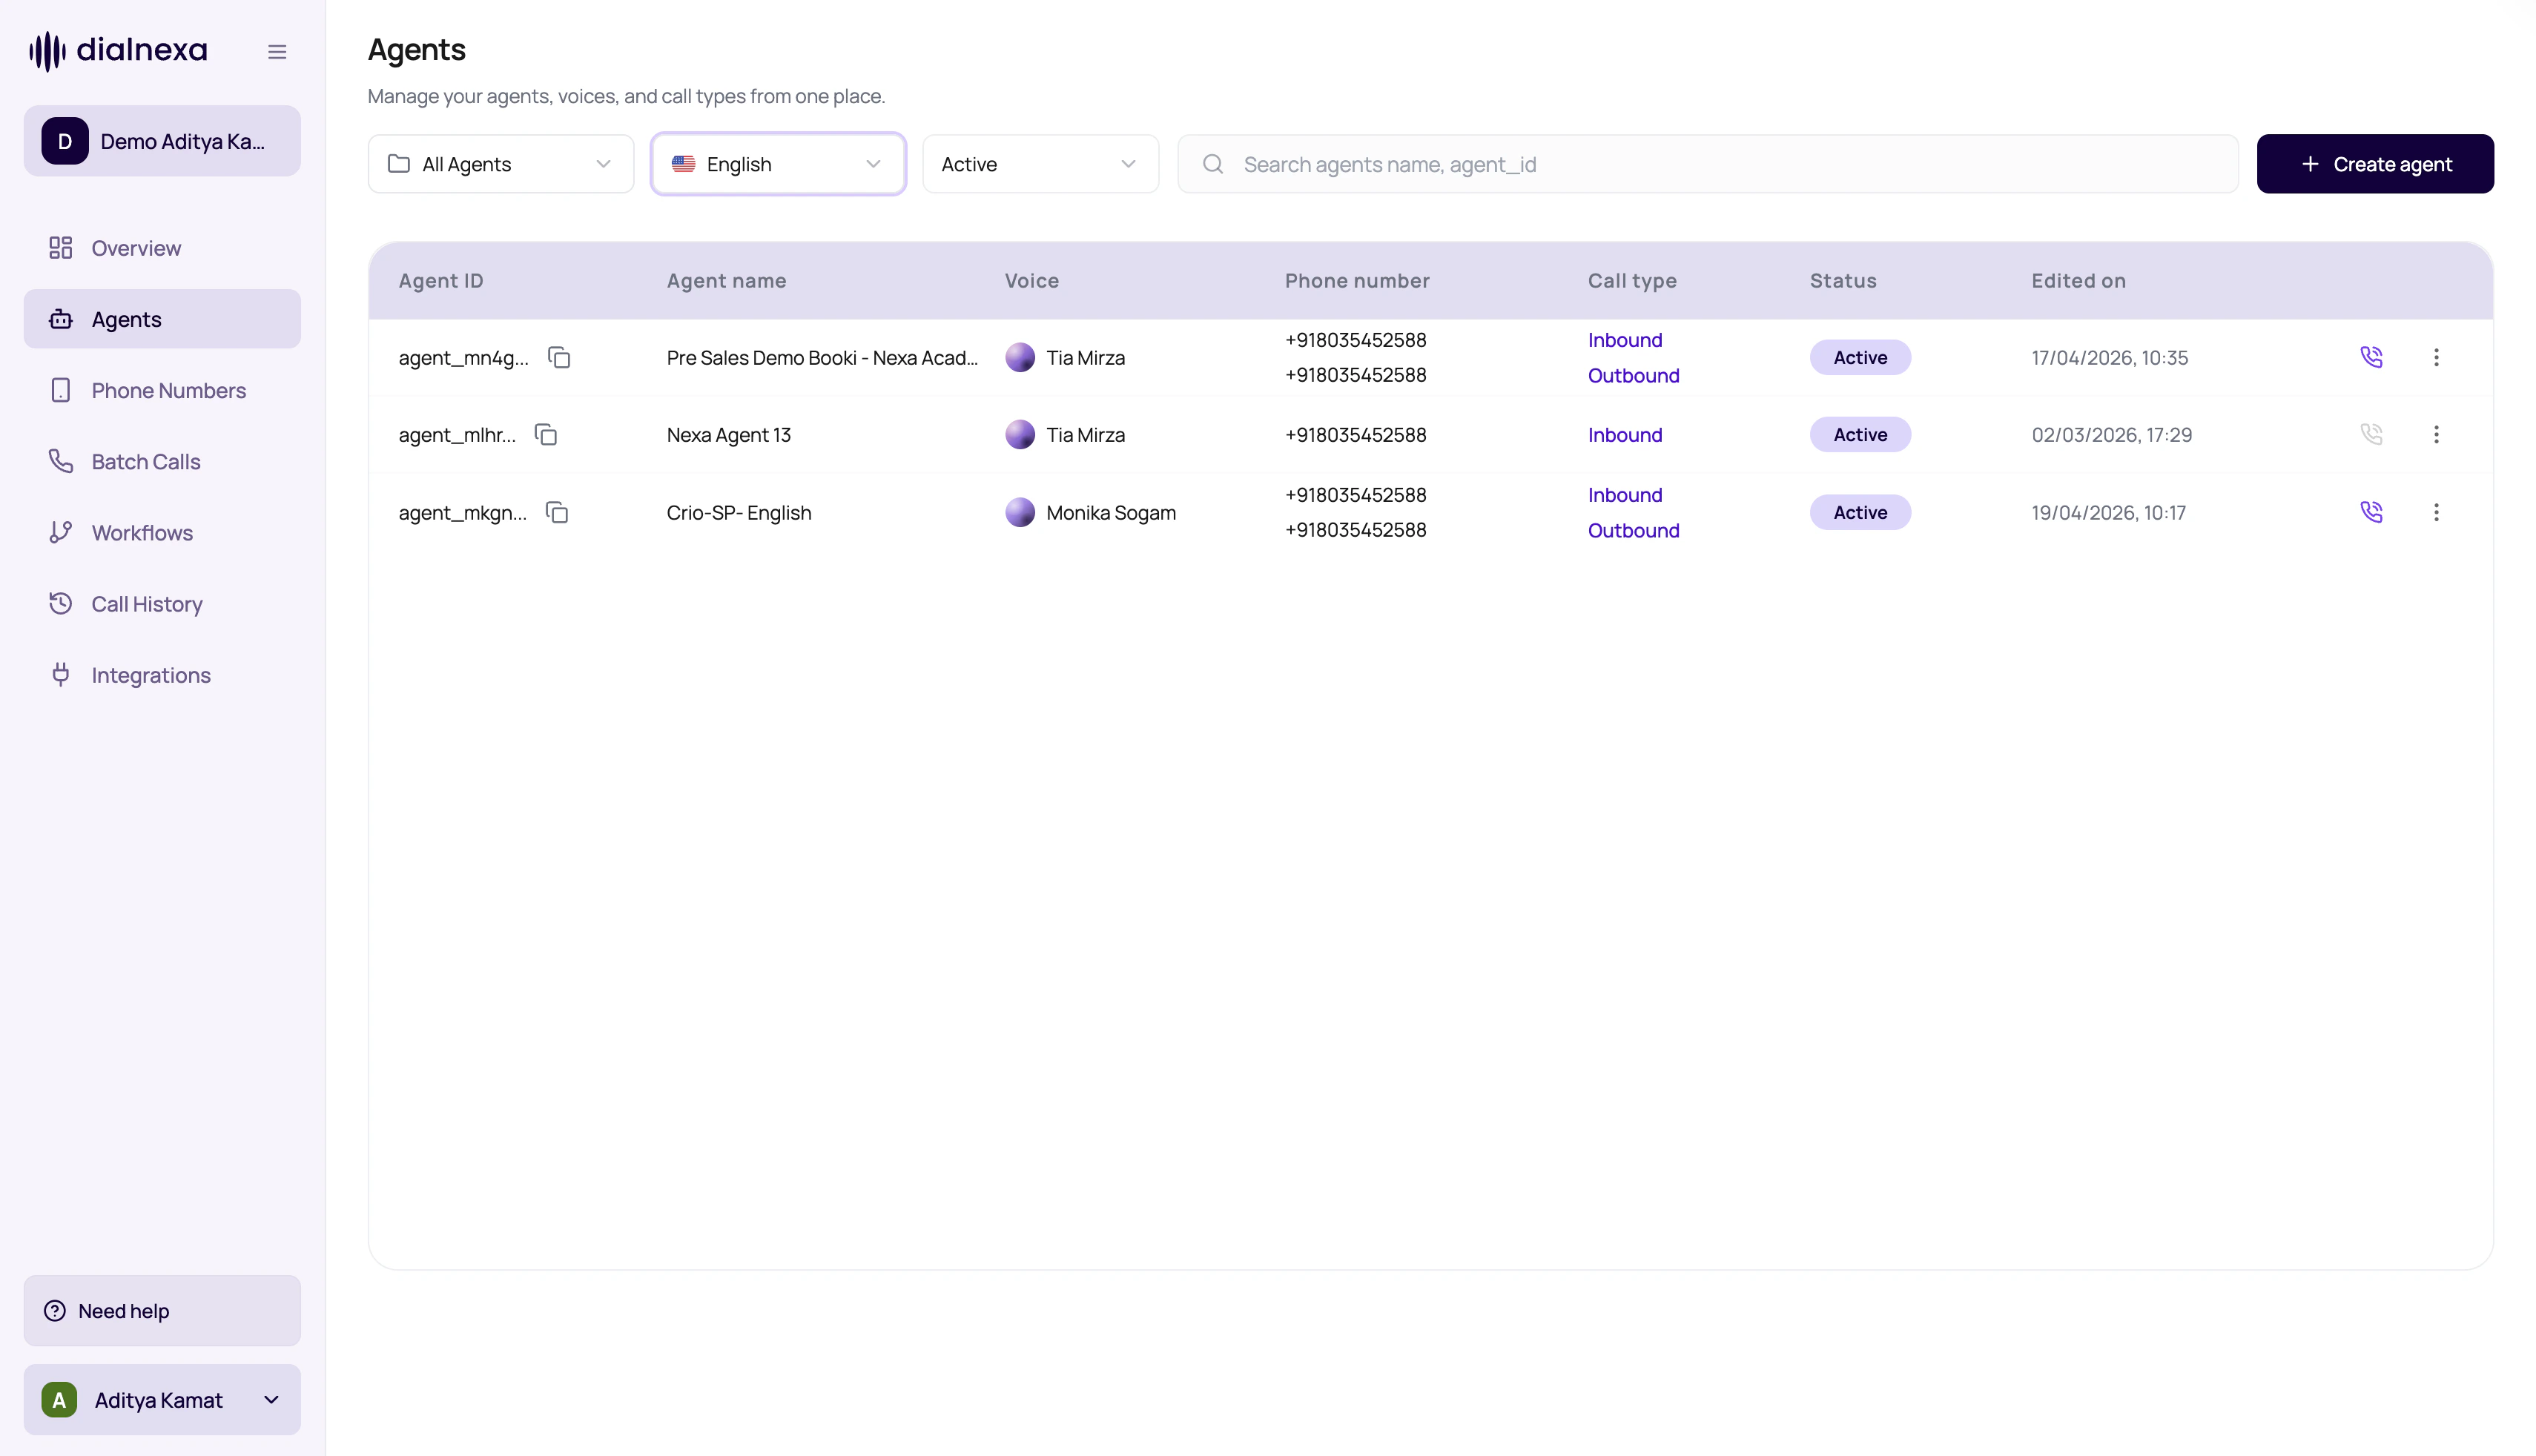Viewport: 2536px width, 1456px height.
Task: Copy agent ID agent_mlhr...
Action: point(546,434)
